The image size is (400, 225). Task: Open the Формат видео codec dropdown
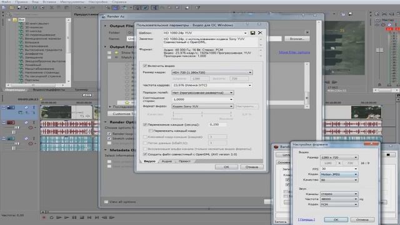pos(202,106)
